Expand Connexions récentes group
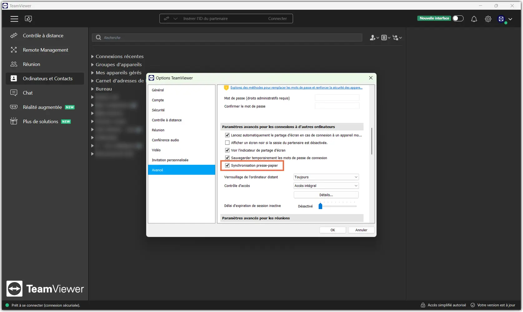This screenshot has width=523, height=312. pos(92,56)
